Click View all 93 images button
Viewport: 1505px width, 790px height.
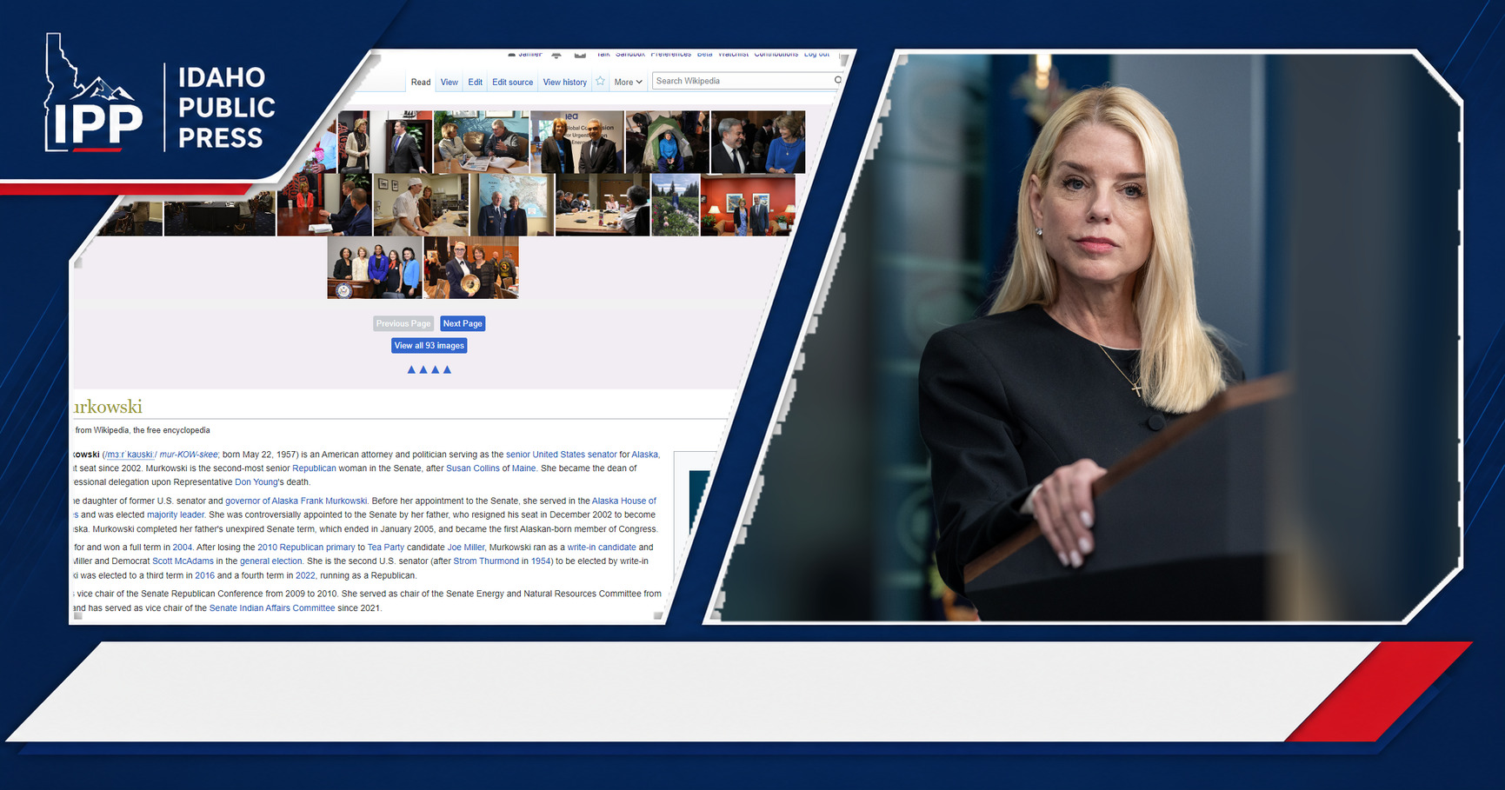(430, 346)
